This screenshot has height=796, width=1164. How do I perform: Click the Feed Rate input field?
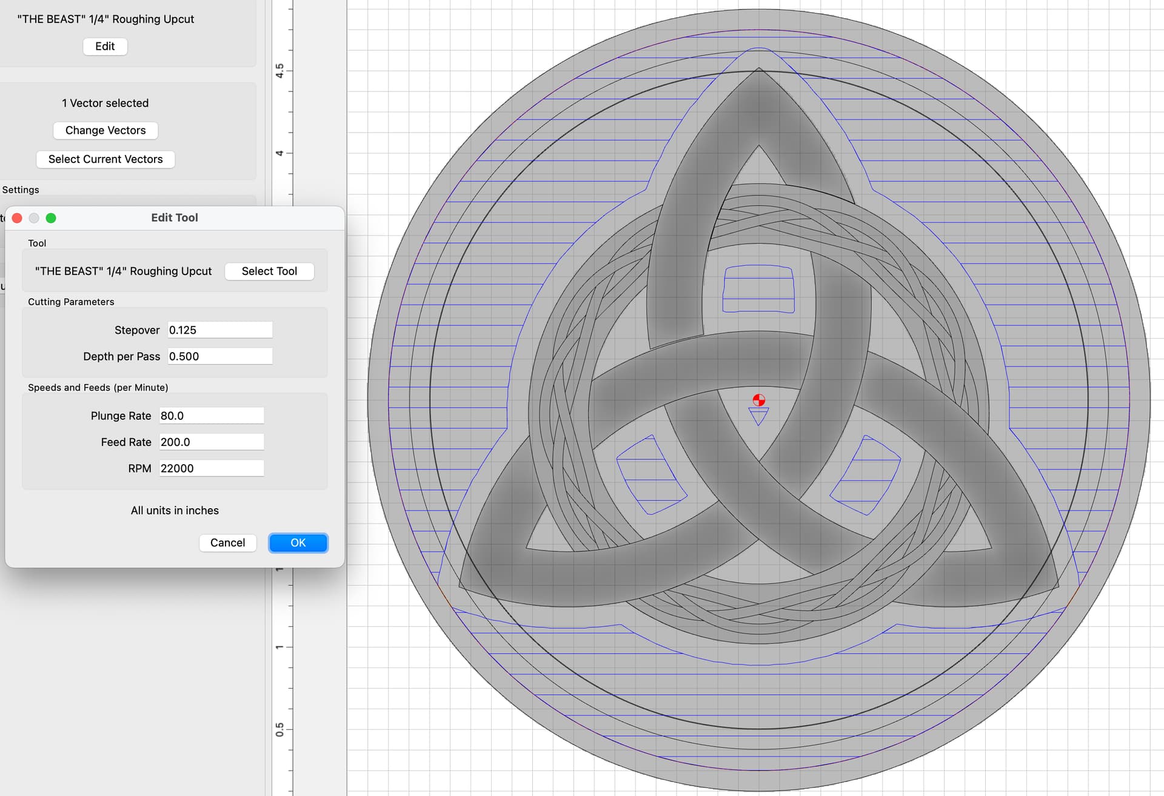tap(212, 442)
